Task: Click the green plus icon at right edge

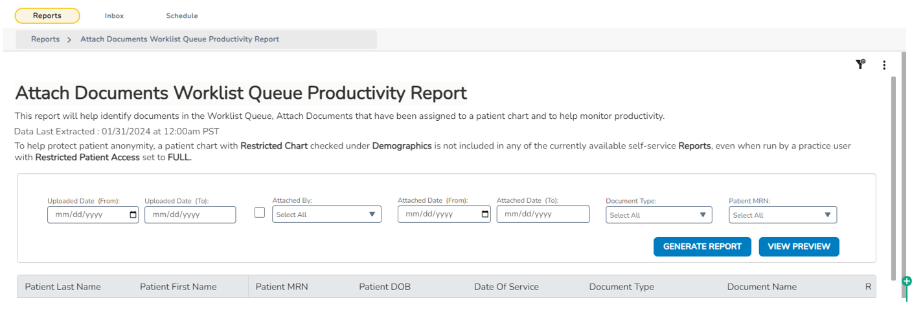Action: tap(907, 281)
